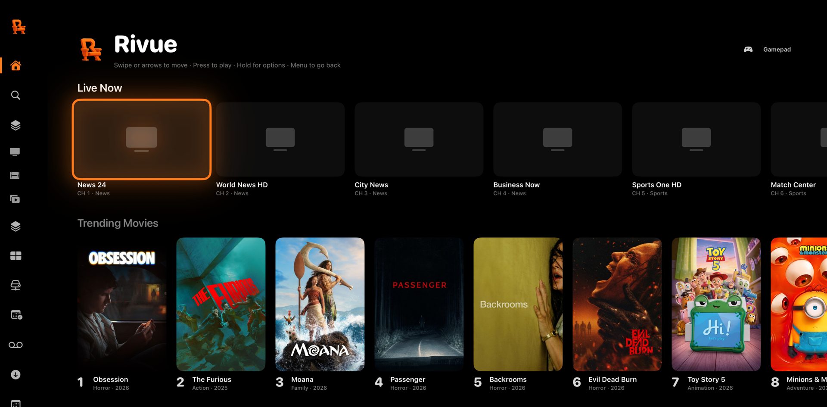Play the City News channel tile
The width and height of the screenshot is (827, 407).
tap(419, 139)
